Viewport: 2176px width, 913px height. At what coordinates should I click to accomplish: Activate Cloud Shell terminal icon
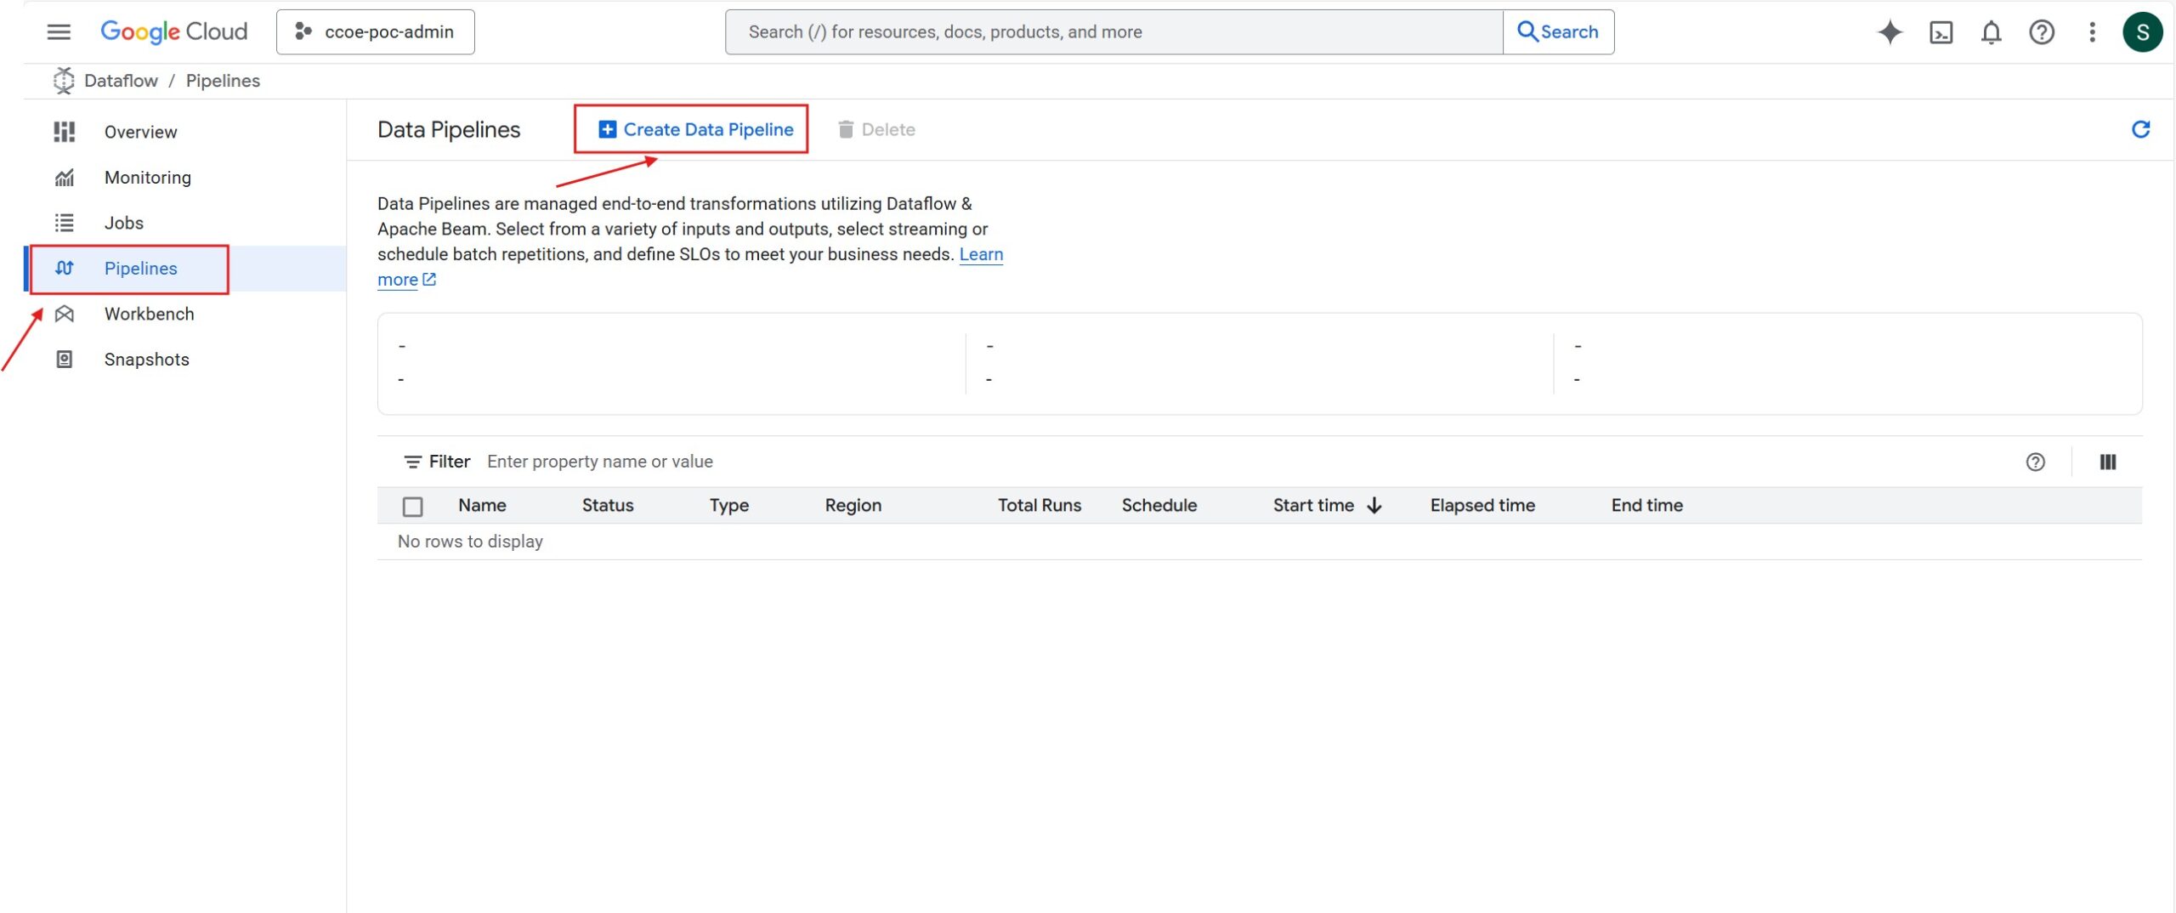click(x=1941, y=32)
